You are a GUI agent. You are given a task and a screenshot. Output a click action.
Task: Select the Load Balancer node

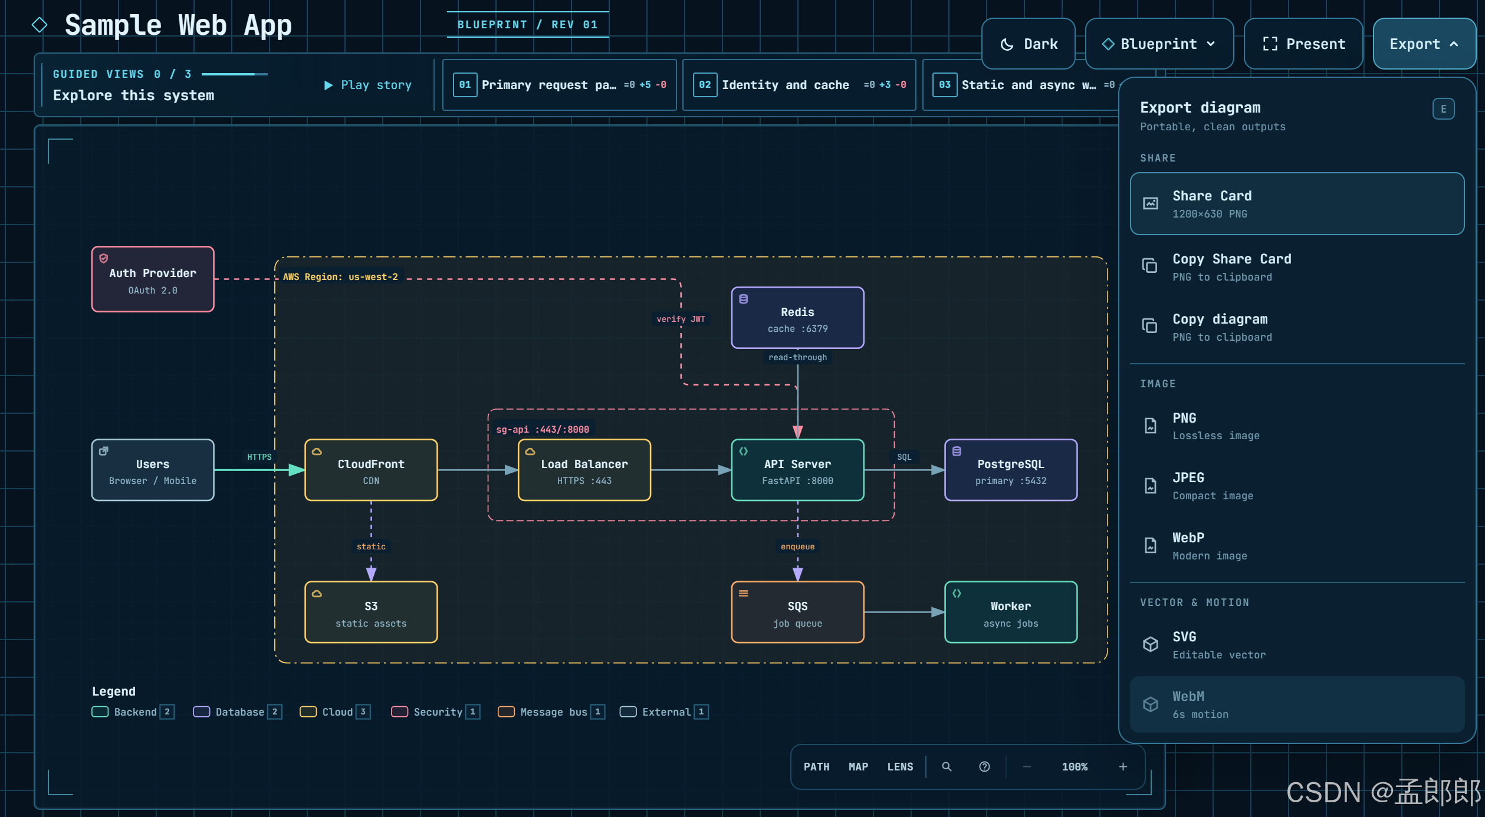pyautogui.click(x=584, y=470)
